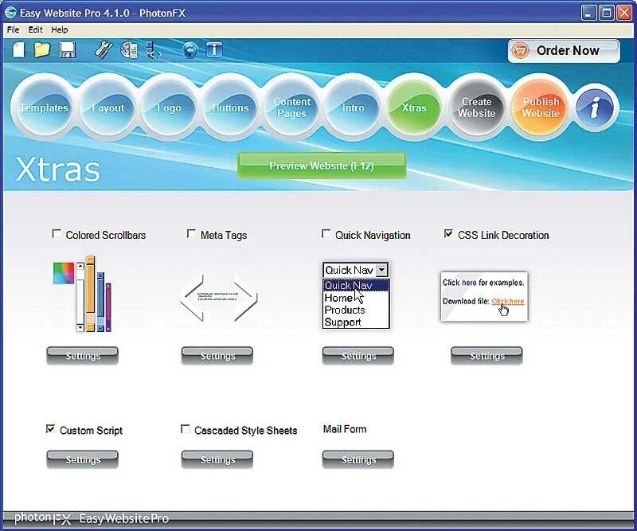
Task: Save the project with the floppy disk icon
Action: [x=68, y=50]
